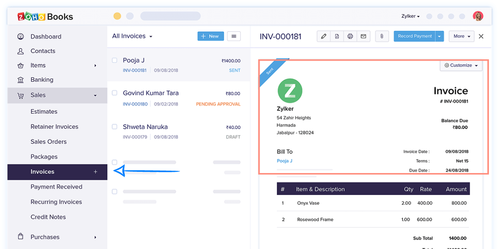Collapse the Sales menu arrow
This screenshot has height=249, width=499.
(95, 95)
